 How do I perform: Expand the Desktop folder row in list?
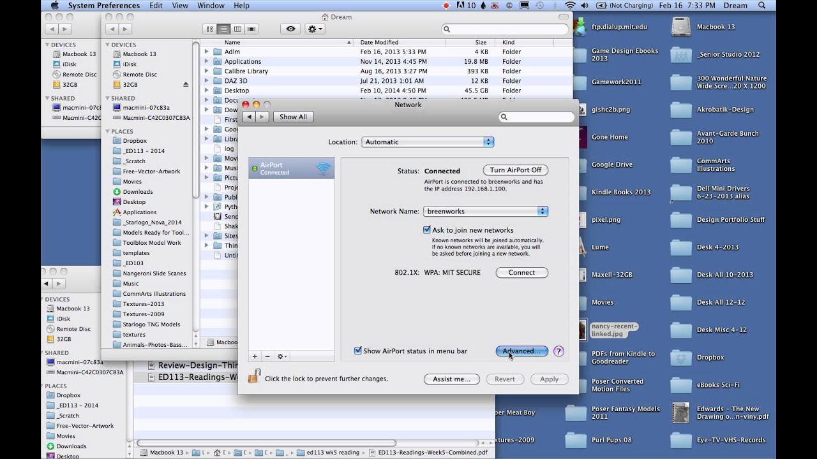[x=206, y=91]
